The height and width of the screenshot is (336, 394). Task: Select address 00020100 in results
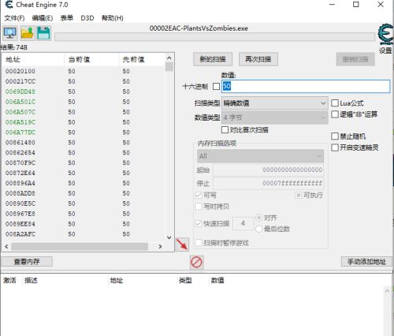pyautogui.click(x=20, y=71)
